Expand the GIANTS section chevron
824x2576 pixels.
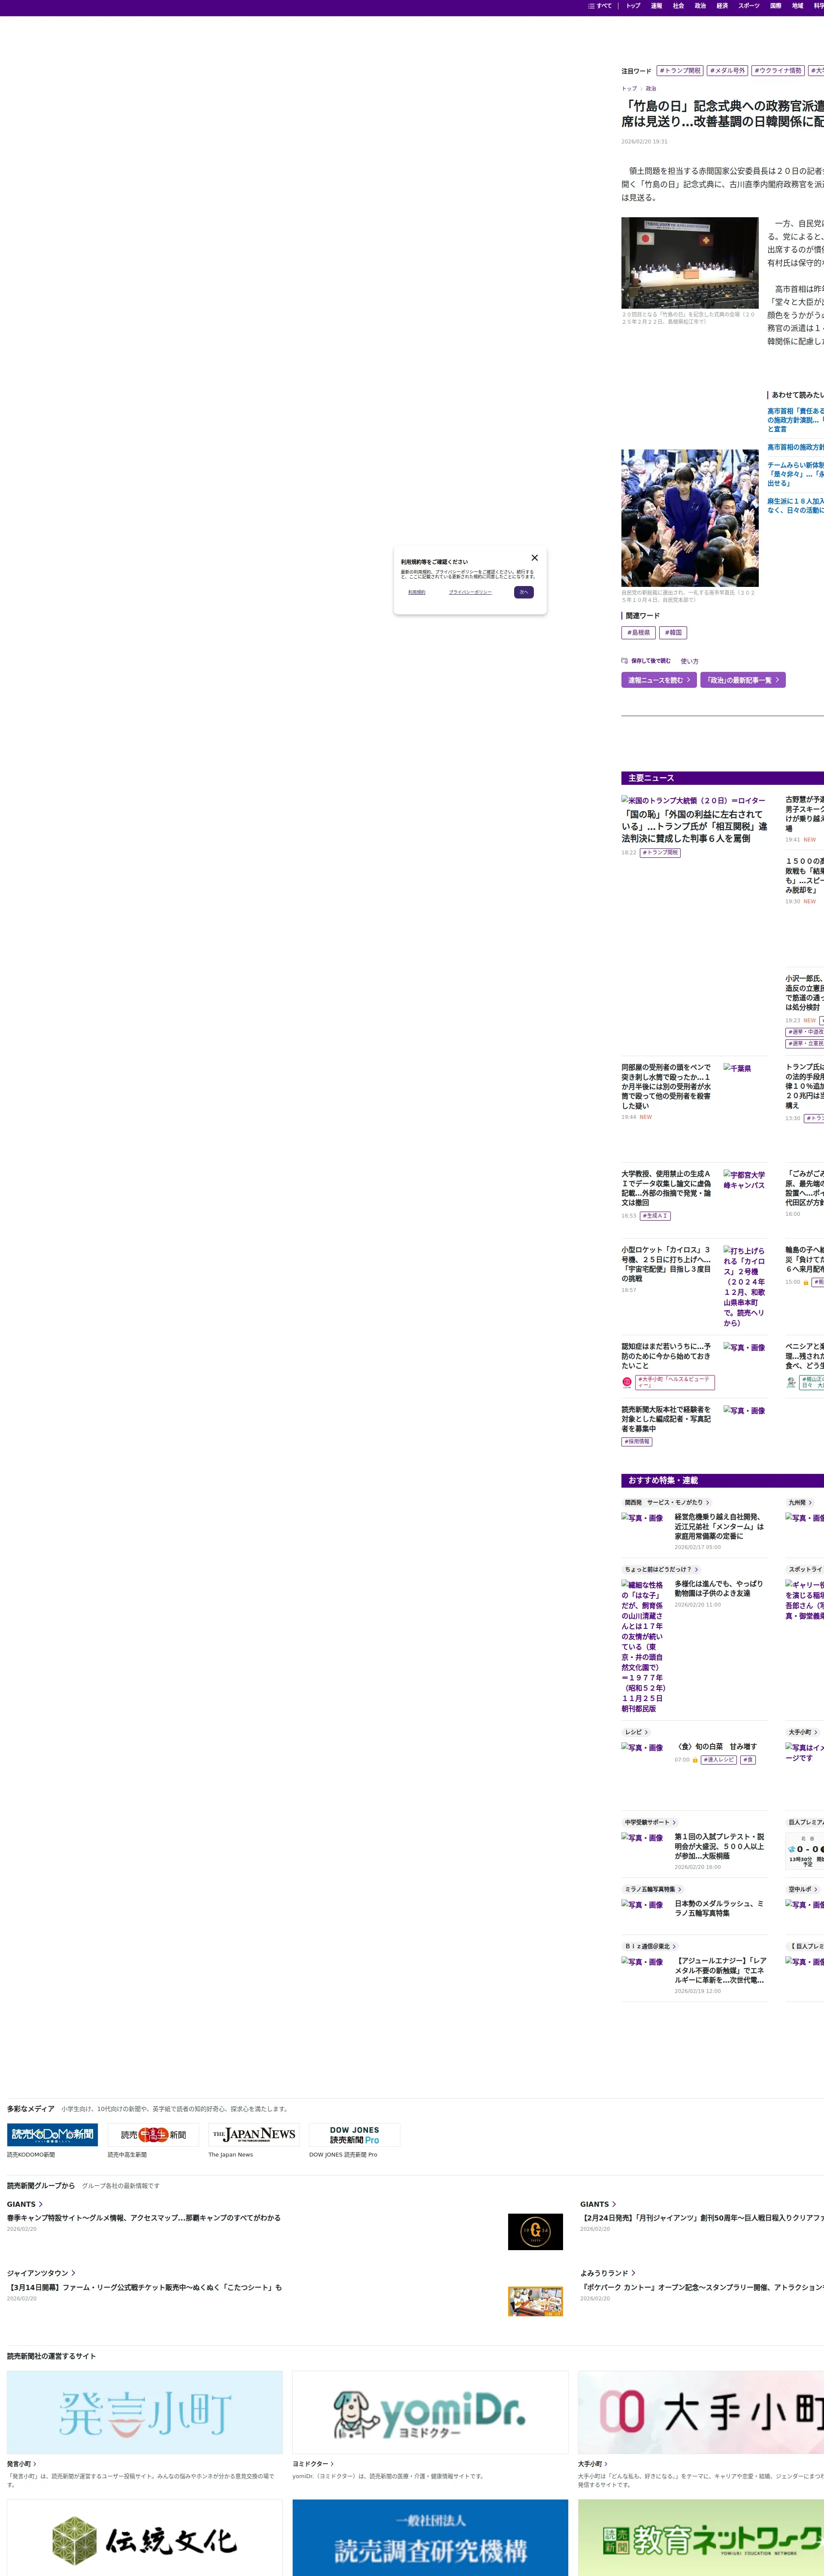pyautogui.click(x=40, y=2204)
